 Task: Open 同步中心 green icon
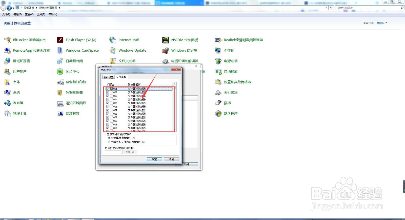pos(60,72)
